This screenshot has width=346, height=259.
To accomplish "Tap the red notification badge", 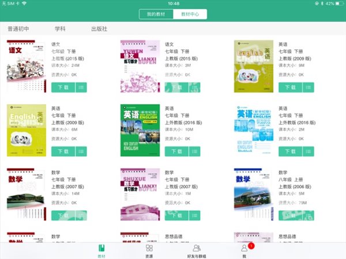I will pos(251,246).
